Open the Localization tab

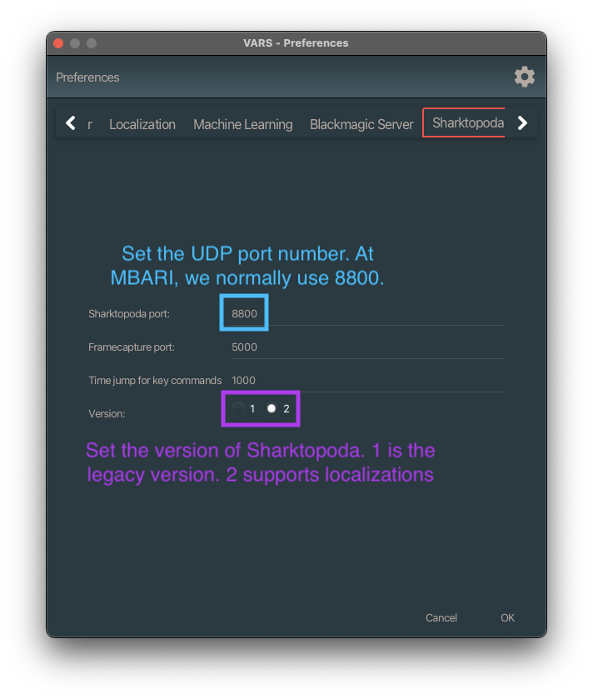pyautogui.click(x=142, y=124)
